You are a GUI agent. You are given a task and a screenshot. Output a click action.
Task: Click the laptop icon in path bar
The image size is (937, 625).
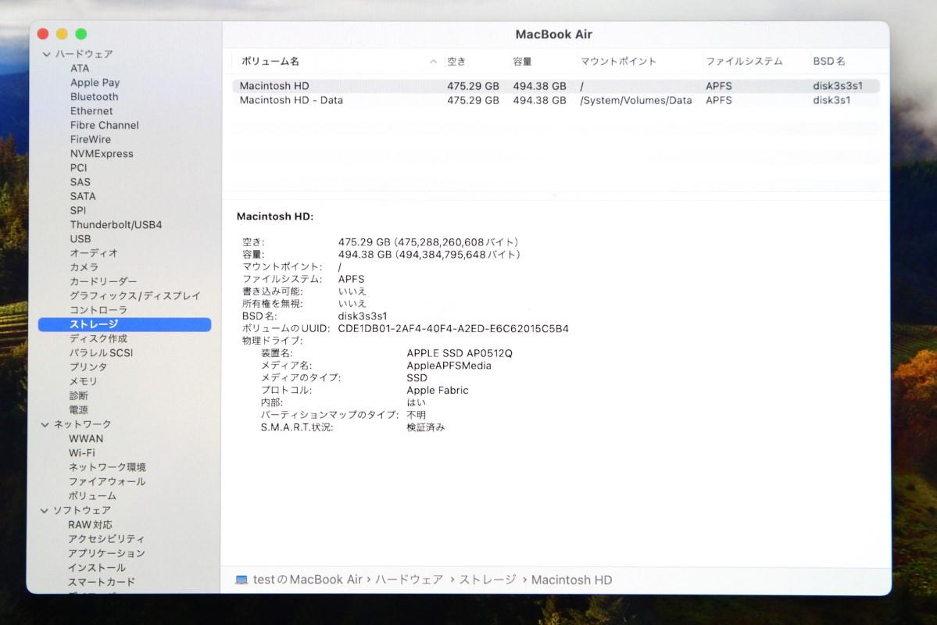click(241, 580)
